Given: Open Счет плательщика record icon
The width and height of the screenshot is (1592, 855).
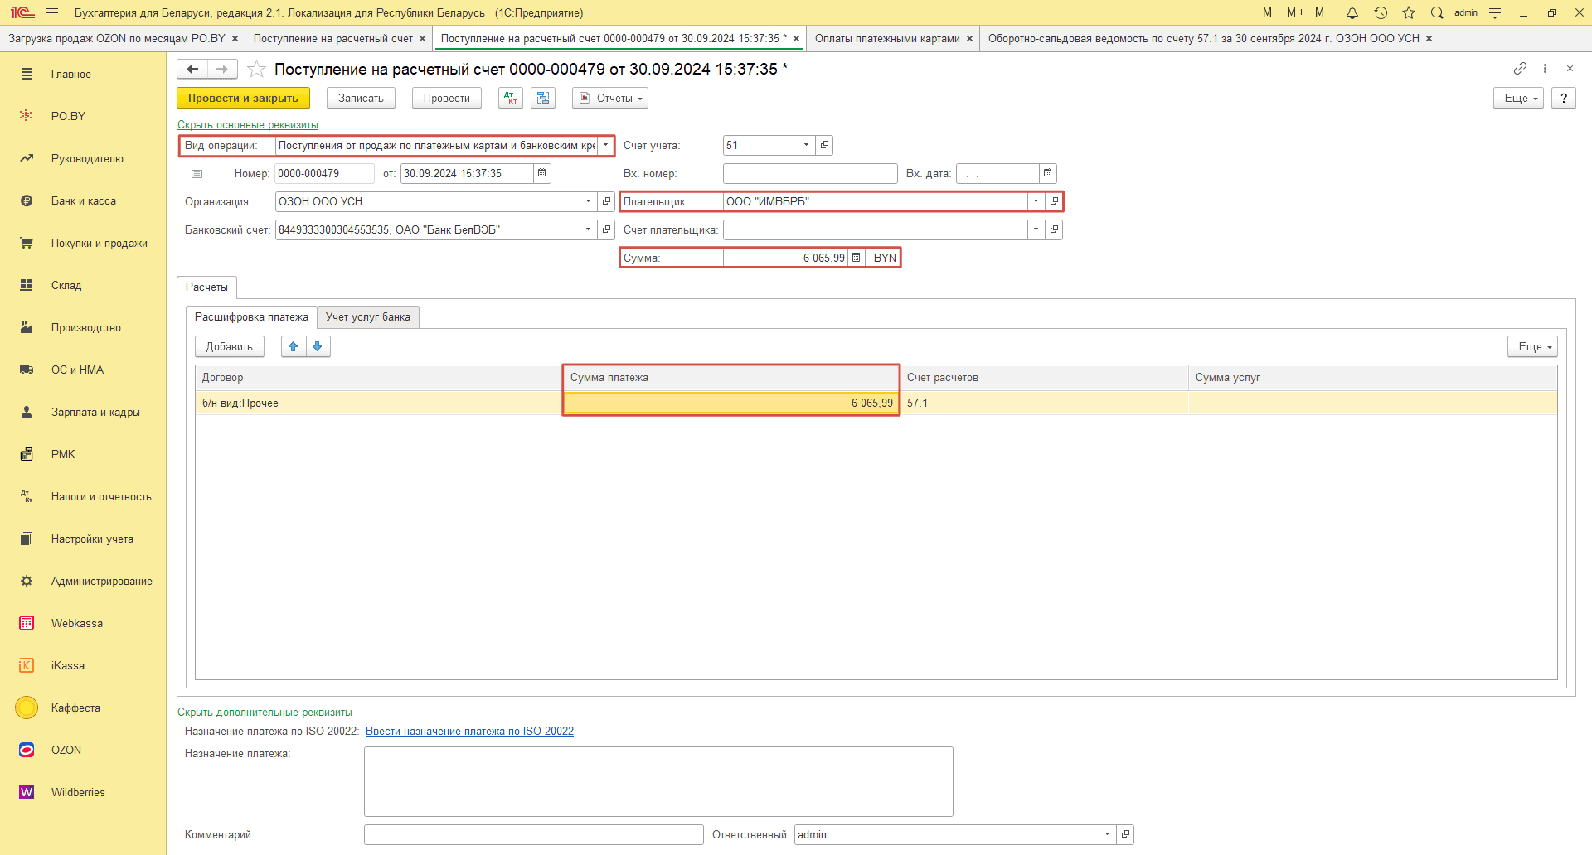Looking at the screenshot, I should point(1054,229).
